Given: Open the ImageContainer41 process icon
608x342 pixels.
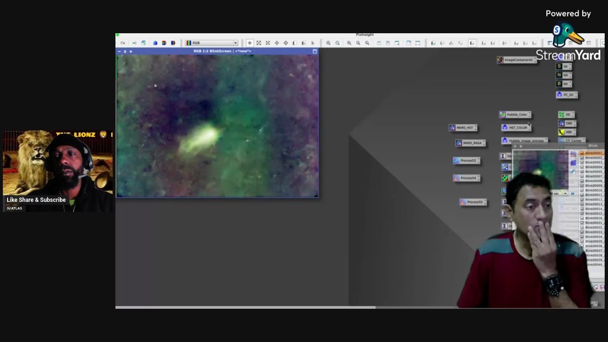Looking at the screenshot, I should tap(516, 60).
